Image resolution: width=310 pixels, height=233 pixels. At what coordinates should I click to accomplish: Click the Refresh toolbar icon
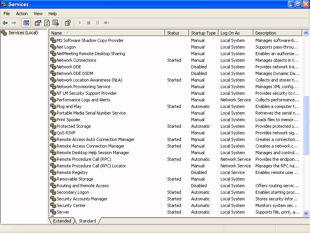[x=47, y=23]
